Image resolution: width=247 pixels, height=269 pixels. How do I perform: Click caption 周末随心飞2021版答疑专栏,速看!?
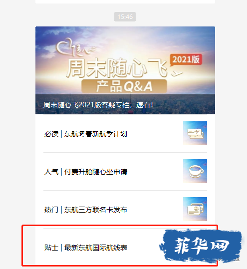coord(98,105)
